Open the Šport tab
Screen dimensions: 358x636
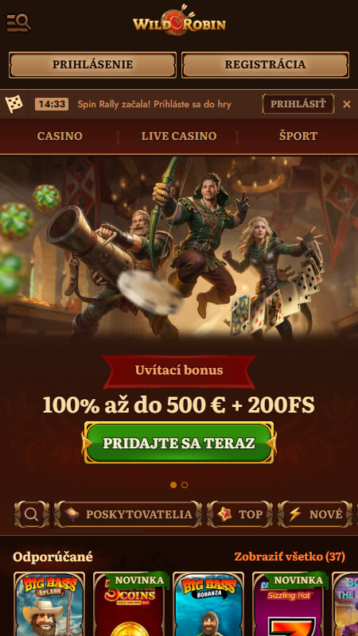point(298,136)
